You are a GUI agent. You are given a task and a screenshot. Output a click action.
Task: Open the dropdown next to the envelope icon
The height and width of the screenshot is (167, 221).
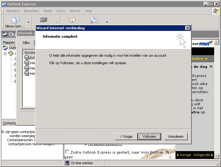57,22
